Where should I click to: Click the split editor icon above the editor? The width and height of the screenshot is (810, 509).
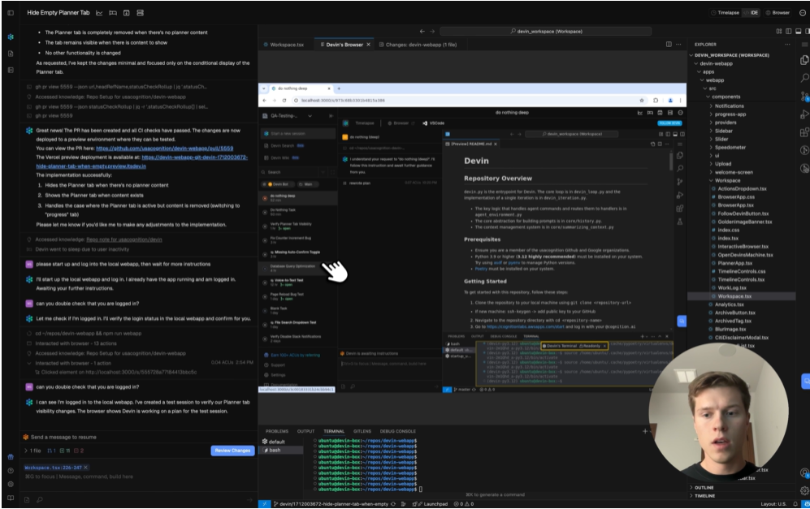pyautogui.click(x=669, y=42)
